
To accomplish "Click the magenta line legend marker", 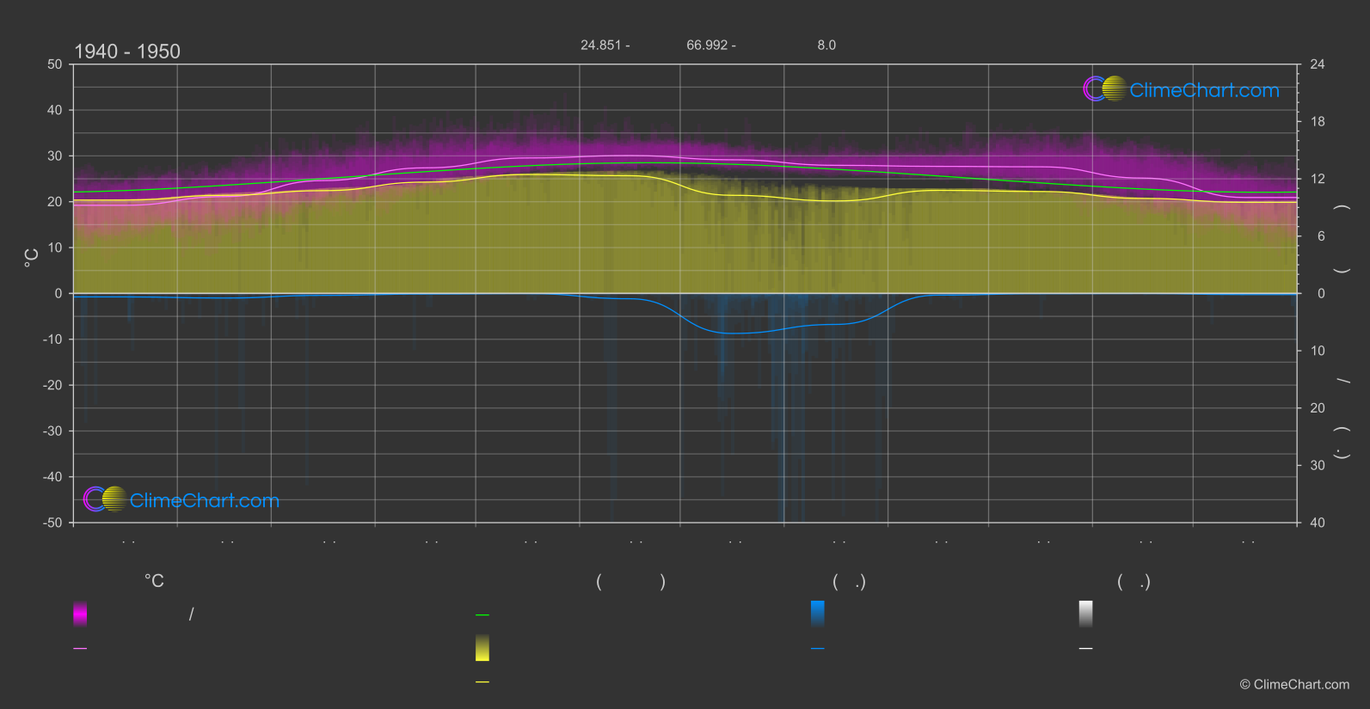I will coord(80,649).
